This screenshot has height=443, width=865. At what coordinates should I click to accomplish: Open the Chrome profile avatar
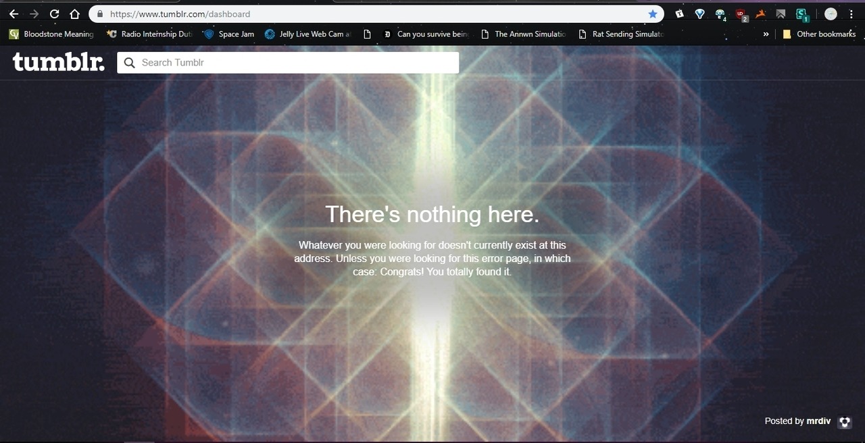[831, 14]
